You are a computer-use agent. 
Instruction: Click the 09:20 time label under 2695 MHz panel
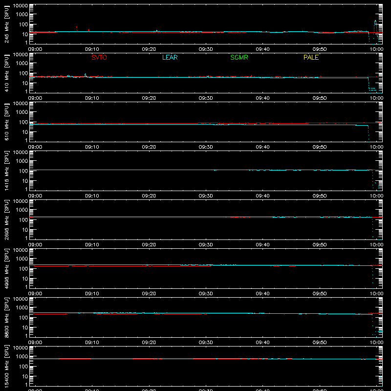pos(149,245)
